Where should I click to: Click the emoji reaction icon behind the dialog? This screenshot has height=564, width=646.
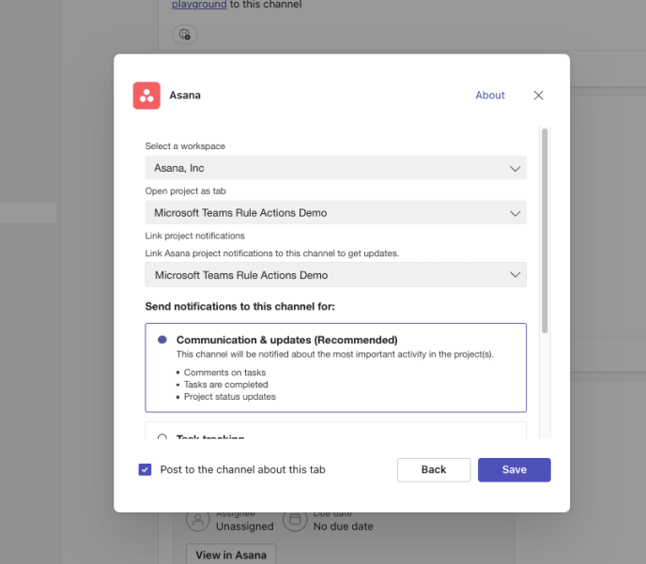coord(185,34)
